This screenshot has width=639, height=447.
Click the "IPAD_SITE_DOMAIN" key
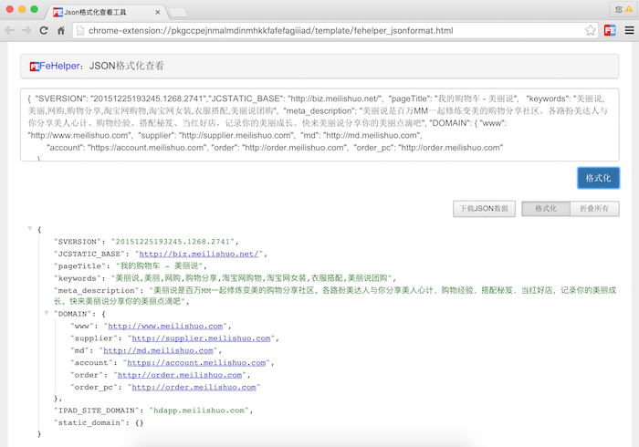tap(96, 411)
